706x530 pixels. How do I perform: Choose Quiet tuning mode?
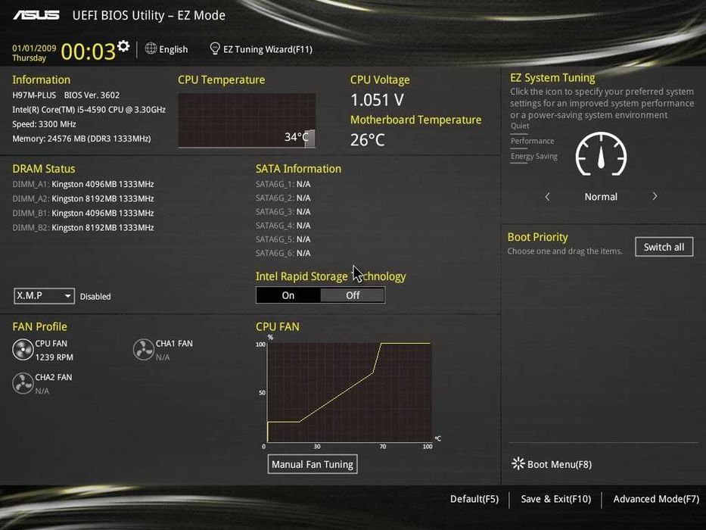[x=520, y=126]
